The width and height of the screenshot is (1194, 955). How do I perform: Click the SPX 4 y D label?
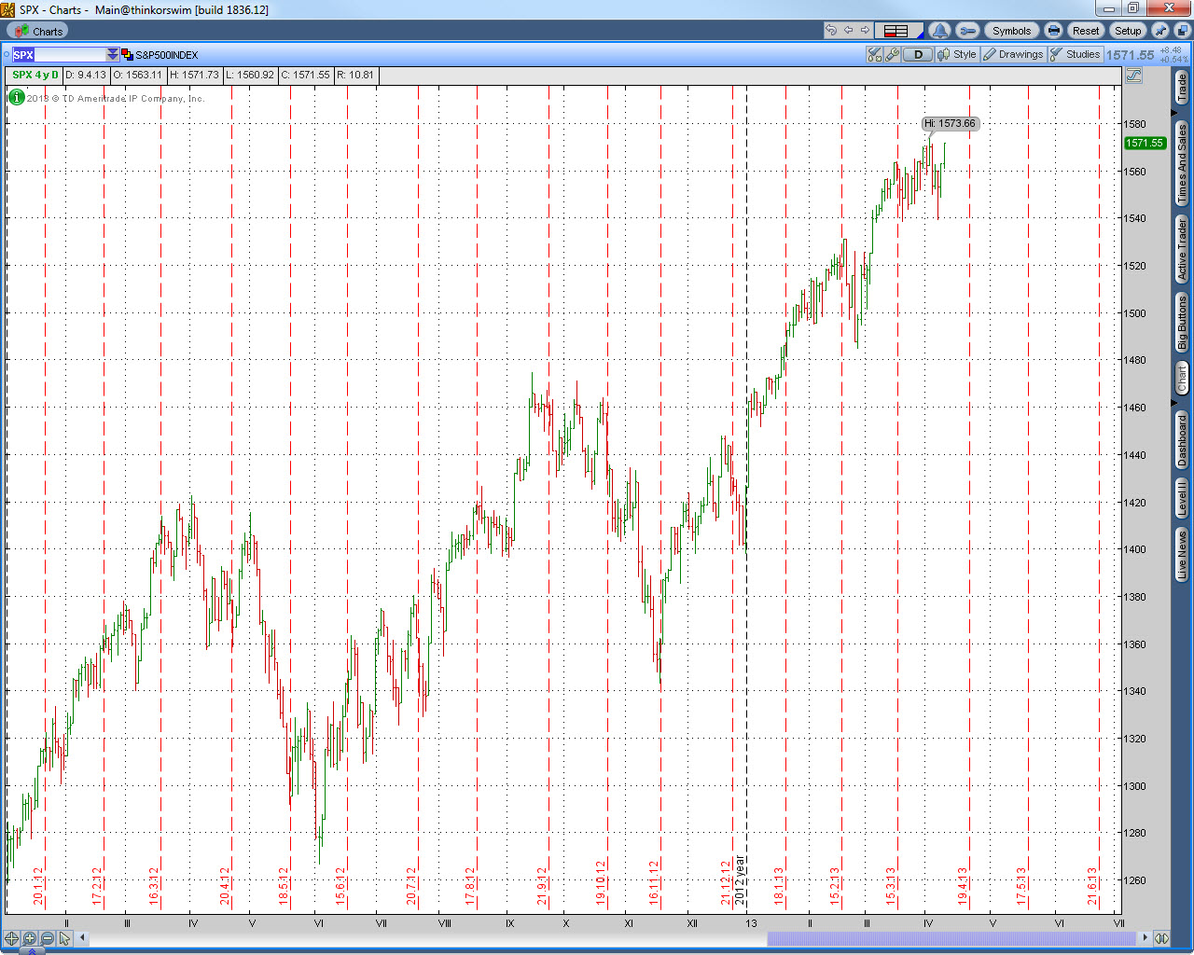point(35,75)
